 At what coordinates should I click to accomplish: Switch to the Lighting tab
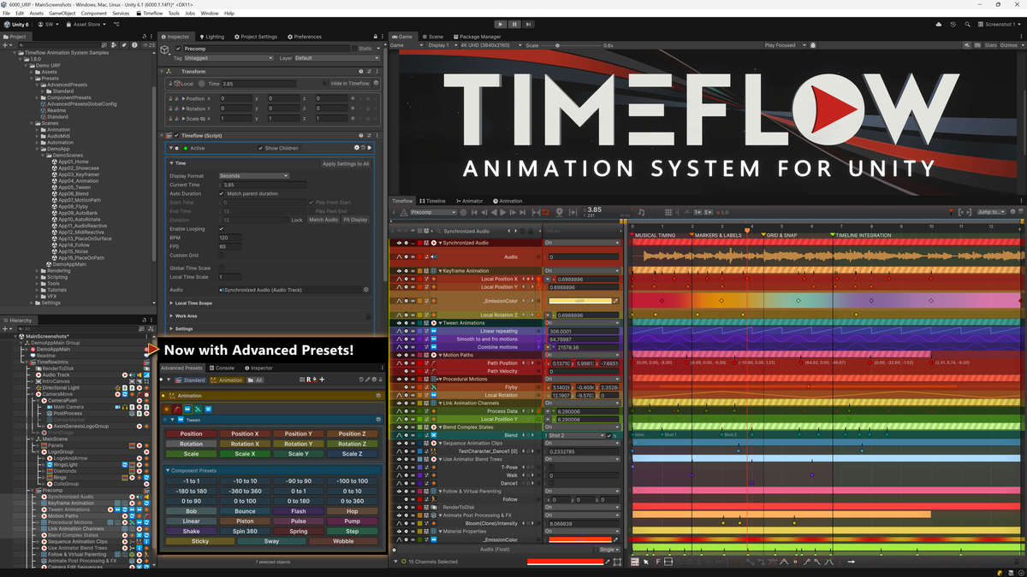click(x=214, y=37)
